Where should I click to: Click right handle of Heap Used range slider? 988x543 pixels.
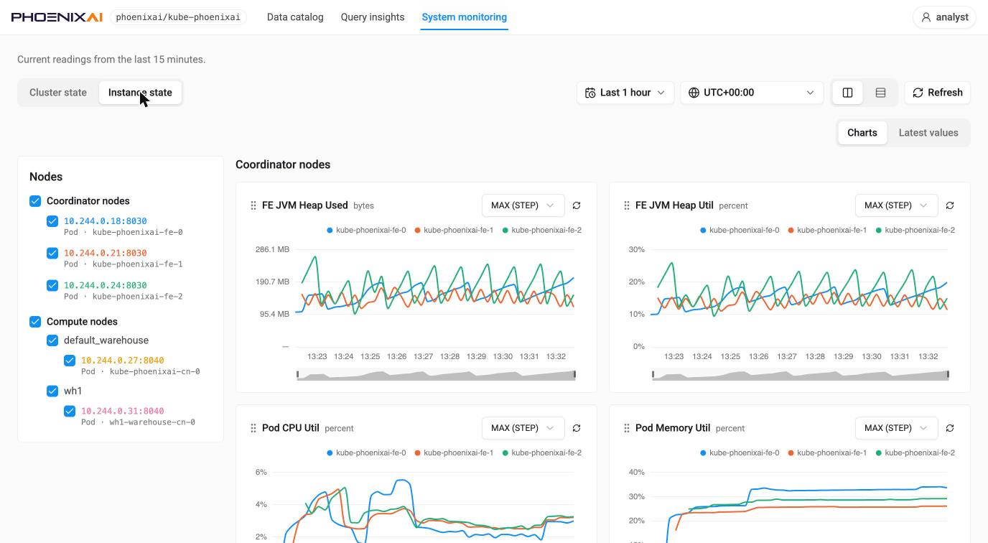tap(574, 374)
